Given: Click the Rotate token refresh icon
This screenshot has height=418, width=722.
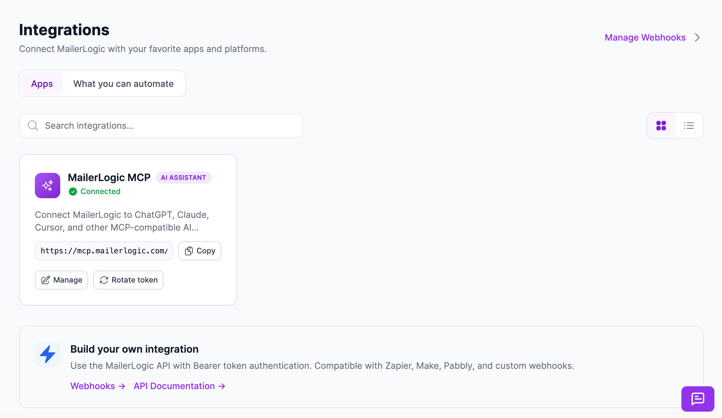Looking at the screenshot, I should coord(104,280).
